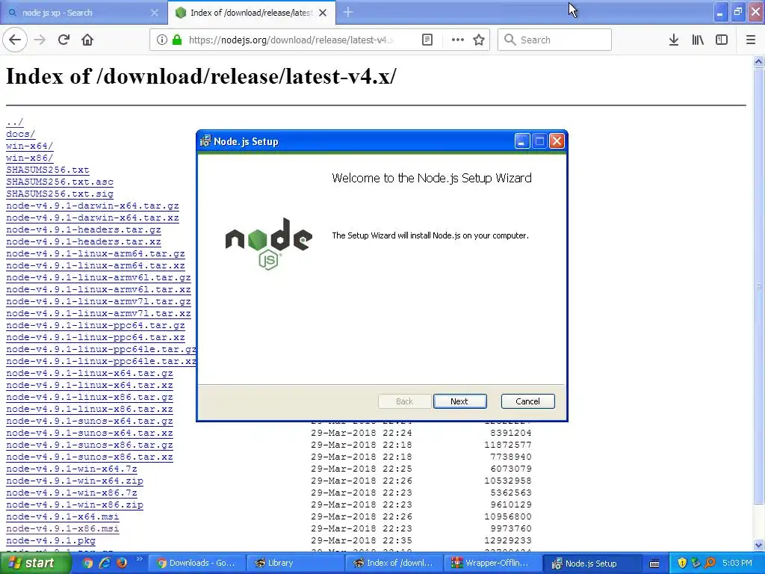The width and height of the screenshot is (765, 574).
Task: Minimize the Node.js Setup dialog
Action: [522, 141]
